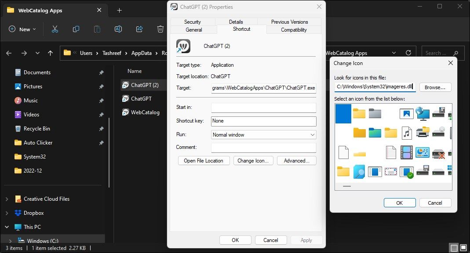Select the printer icon from the icon list
The image size is (470, 253).
(423, 133)
